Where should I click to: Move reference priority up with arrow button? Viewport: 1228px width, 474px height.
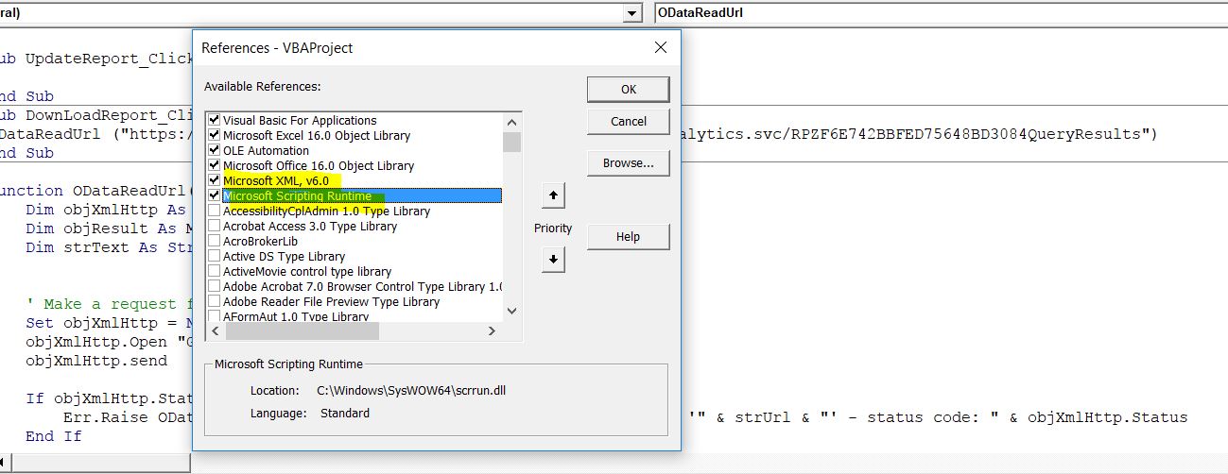tap(554, 195)
